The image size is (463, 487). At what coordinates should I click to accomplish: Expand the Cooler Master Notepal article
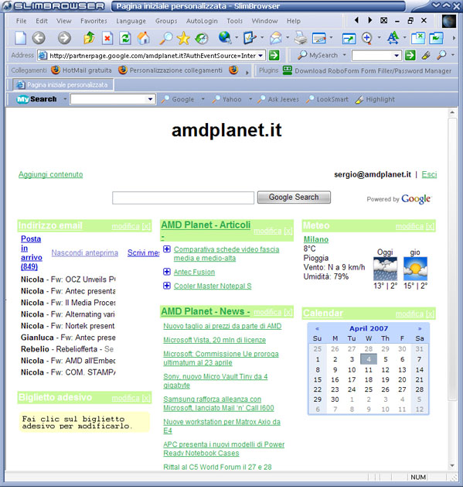pyautogui.click(x=167, y=286)
